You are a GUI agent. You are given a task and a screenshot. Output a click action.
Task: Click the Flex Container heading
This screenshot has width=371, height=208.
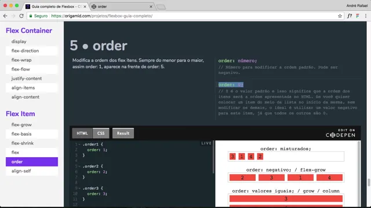(x=29, y=31)
